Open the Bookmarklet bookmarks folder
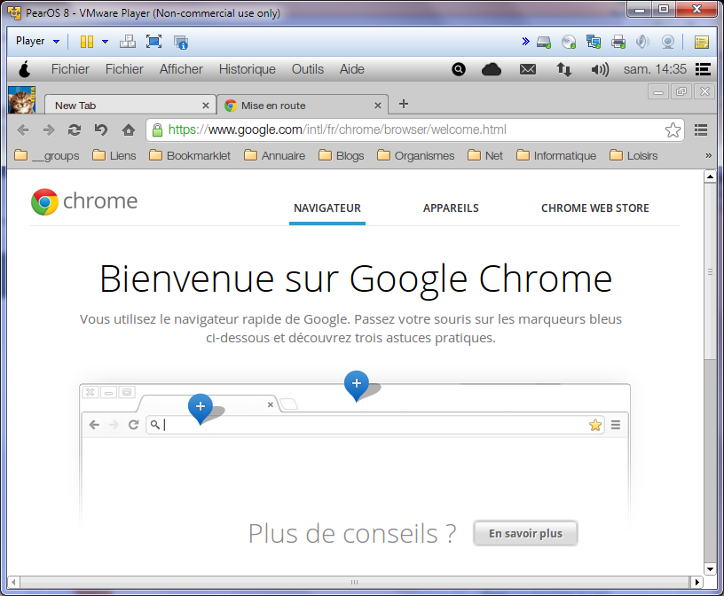Viewport: 724px width, 596px height. [x=190, y=155]
